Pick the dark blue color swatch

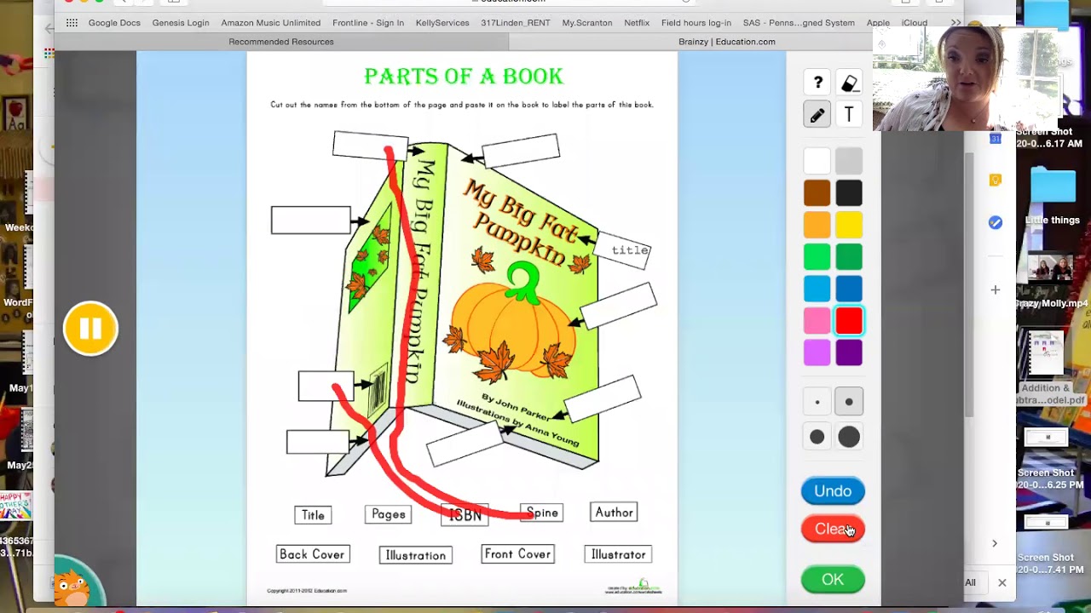849,289
